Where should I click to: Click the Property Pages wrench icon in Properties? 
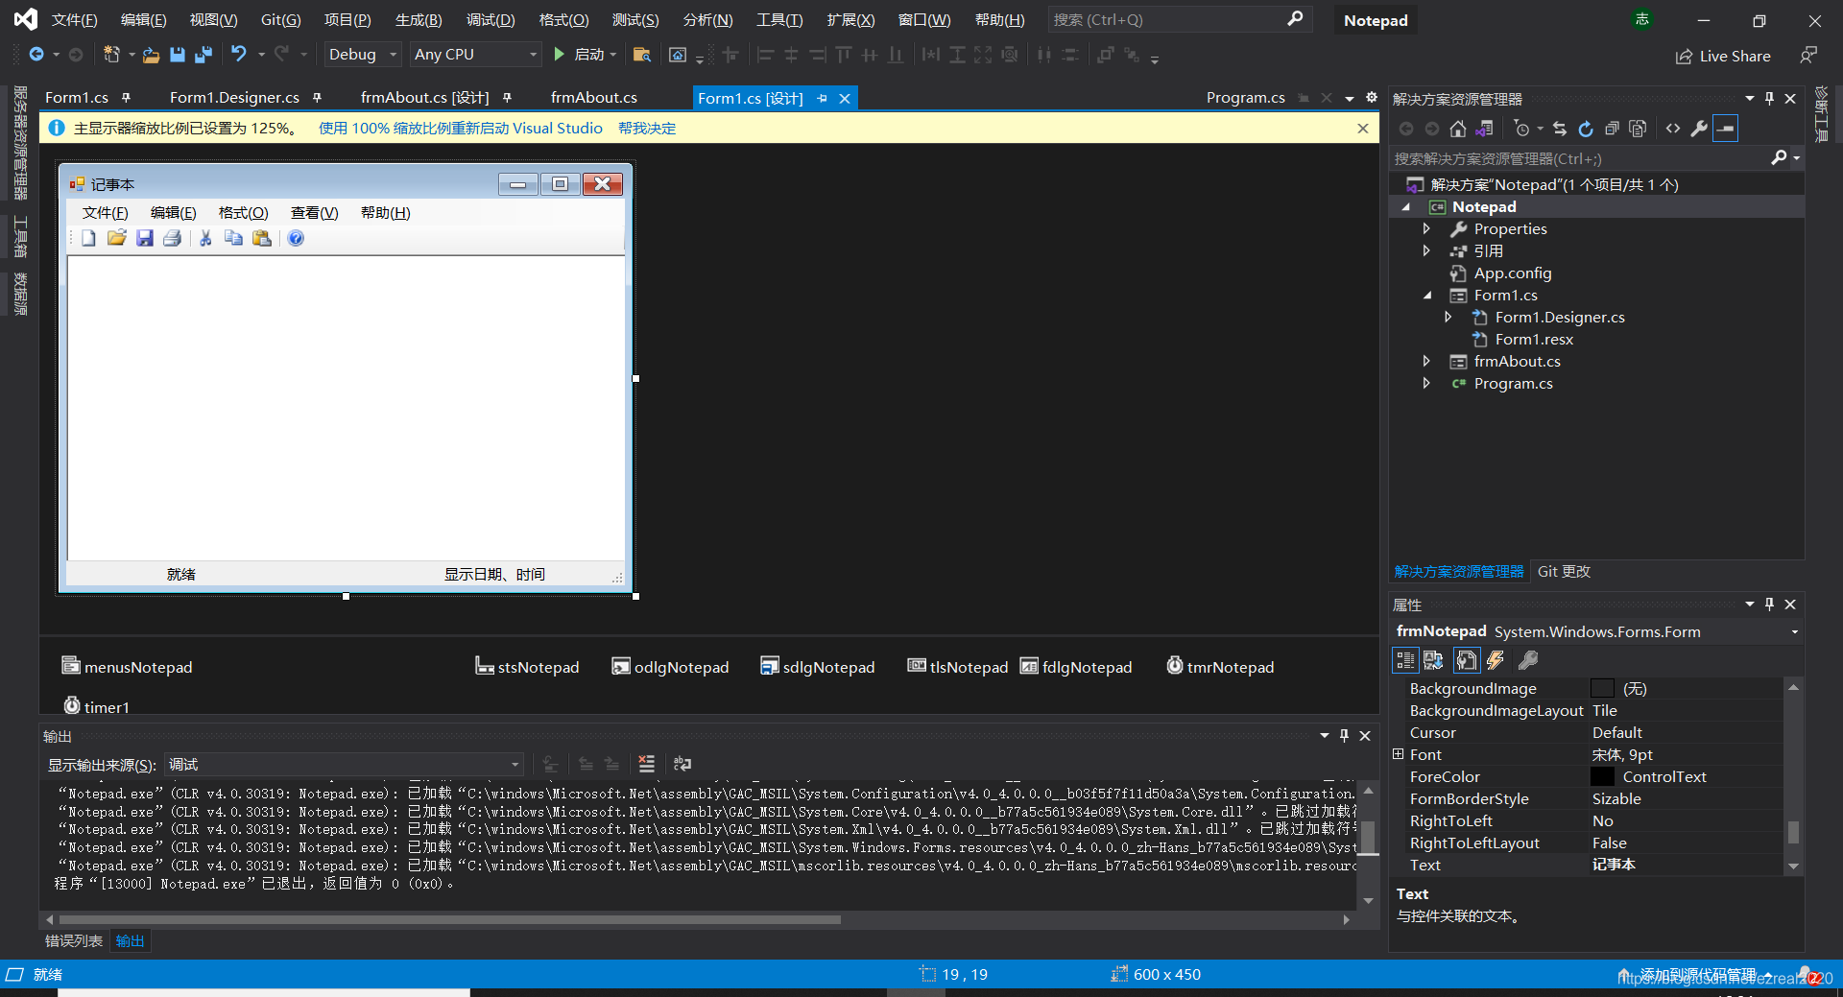(x=1527, y=660)
